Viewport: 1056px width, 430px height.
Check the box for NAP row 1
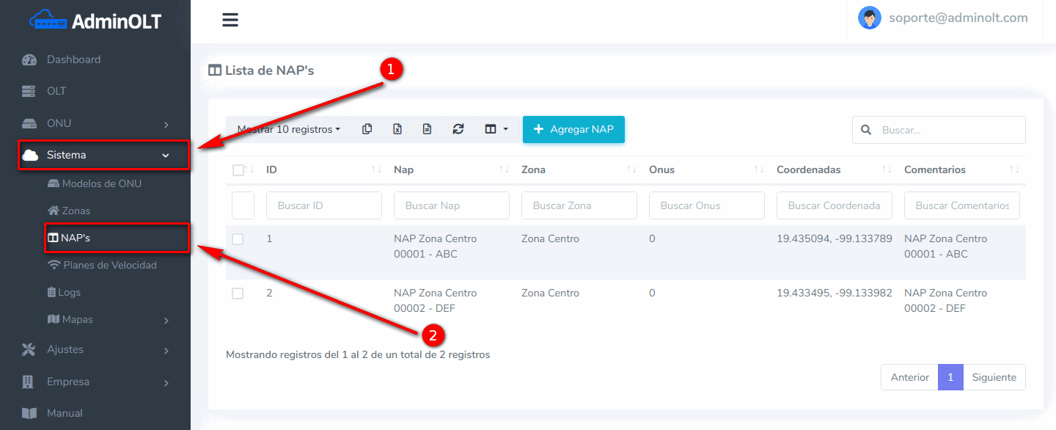click(238, 239)
